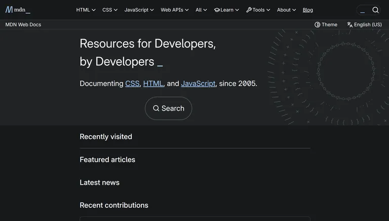Open the JavaScript navigation menu
The width and height of the screenshot is (389, 221).
pos(139,10)
